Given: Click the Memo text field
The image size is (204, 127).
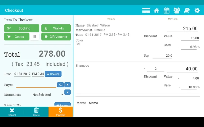Looking at the screenshot, I should [143, 109].
